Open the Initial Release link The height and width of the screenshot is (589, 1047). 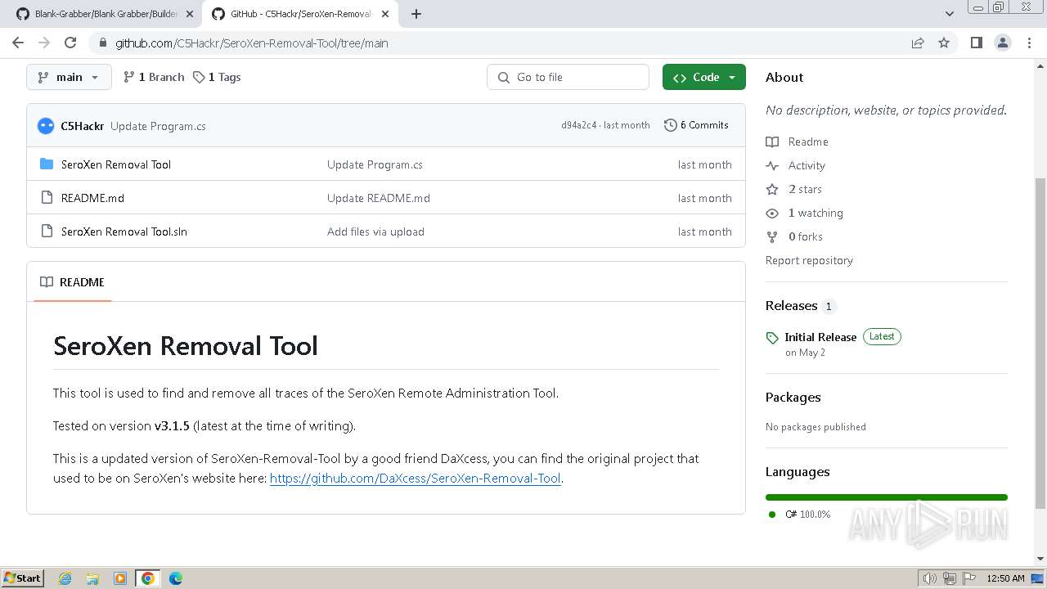coord(820,337)
